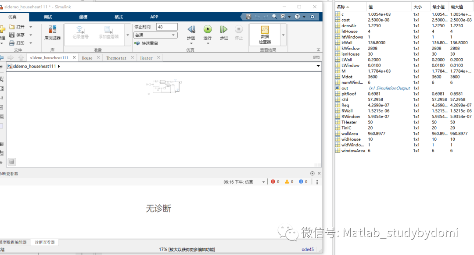Open the 数据检查器 data inspector
This screenshot has height=255, width=474.
coord(265,34)
